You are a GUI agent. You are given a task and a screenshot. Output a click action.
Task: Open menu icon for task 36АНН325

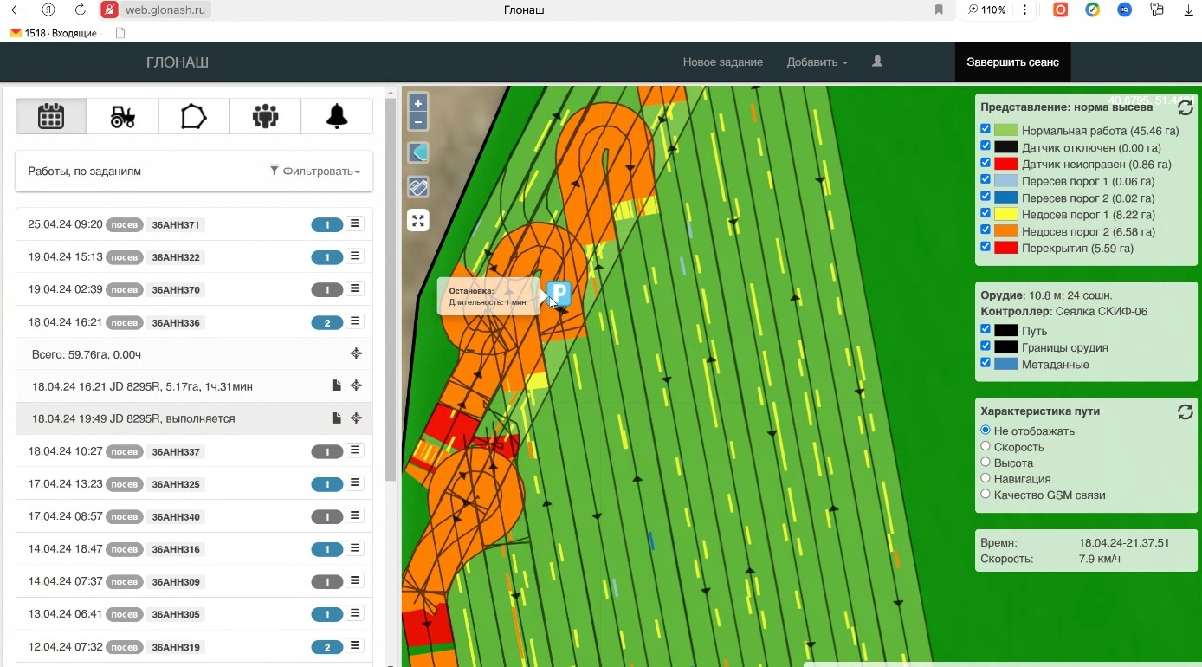354,483
